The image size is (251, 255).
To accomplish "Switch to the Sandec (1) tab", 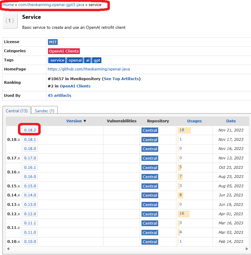I will 44,110.
